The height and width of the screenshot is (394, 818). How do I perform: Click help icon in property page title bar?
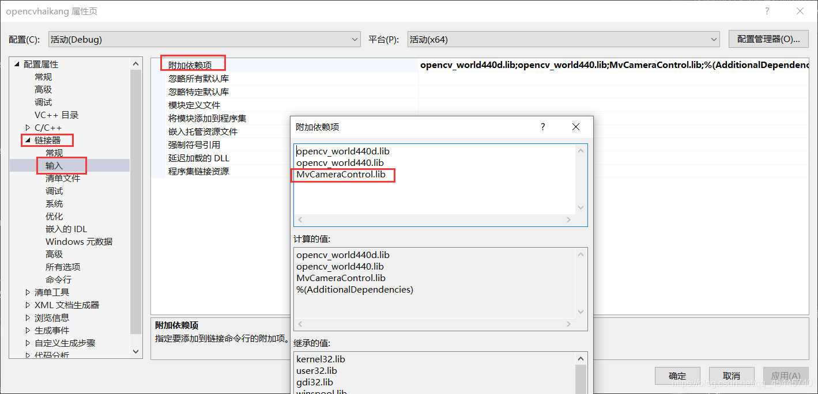click(767, 11)
